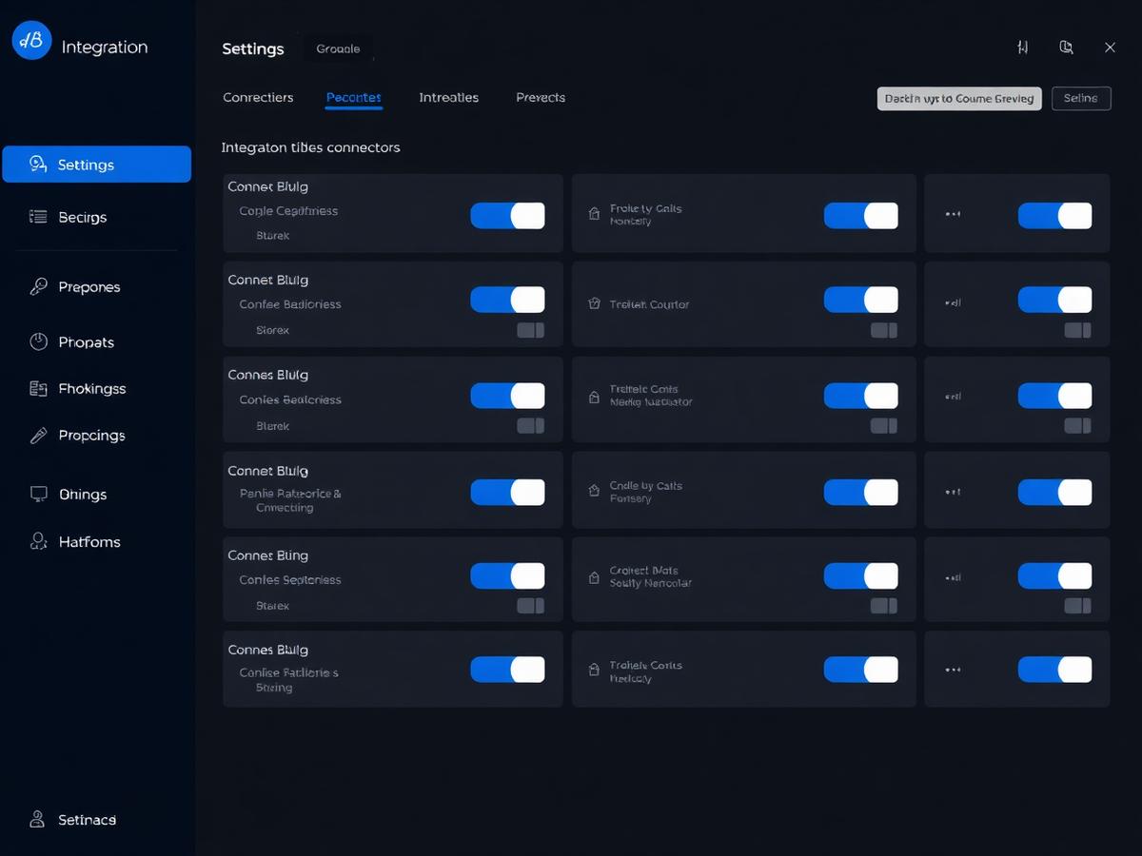Click the user icon beside Hatfoms
1142x856 pixels.
pyautogui.click(x=38, y=541)
